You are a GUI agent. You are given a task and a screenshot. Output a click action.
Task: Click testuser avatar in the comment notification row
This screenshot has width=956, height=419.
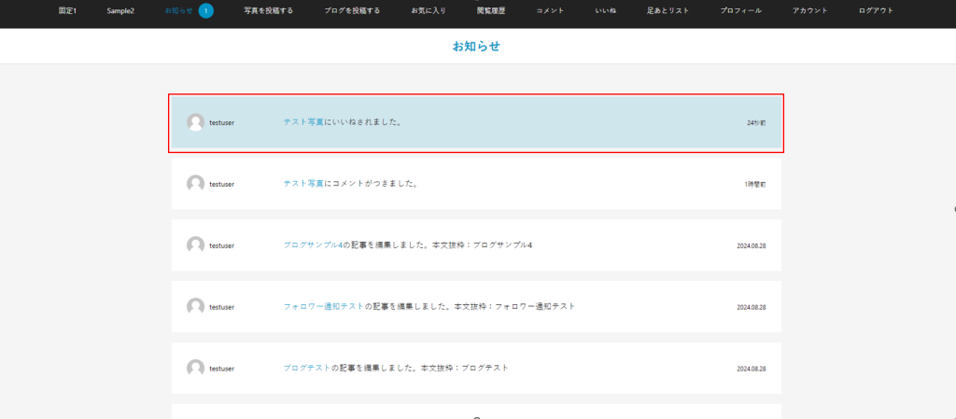pyautogui.click(x=195, y=184)
